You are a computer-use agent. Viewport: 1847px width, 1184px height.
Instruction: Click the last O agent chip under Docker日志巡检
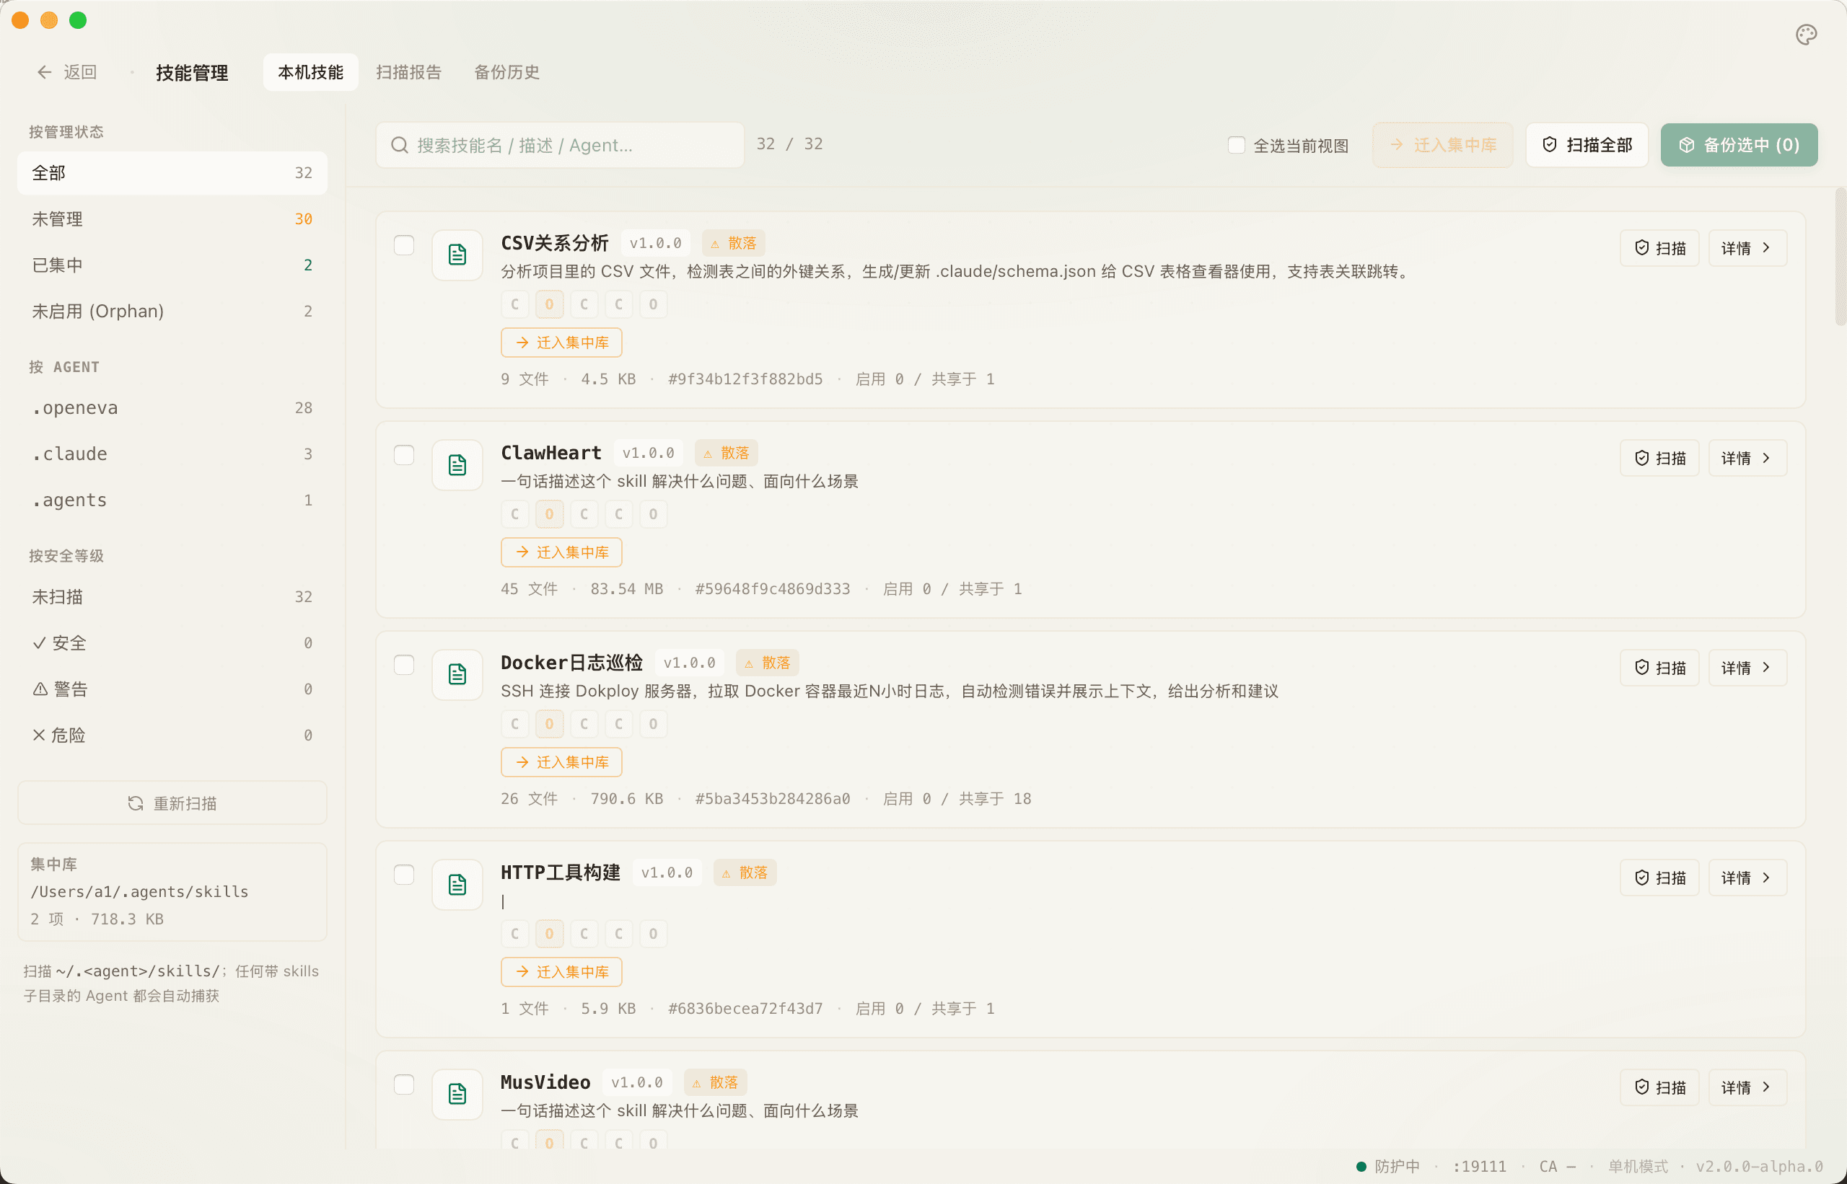click(653, 723)
